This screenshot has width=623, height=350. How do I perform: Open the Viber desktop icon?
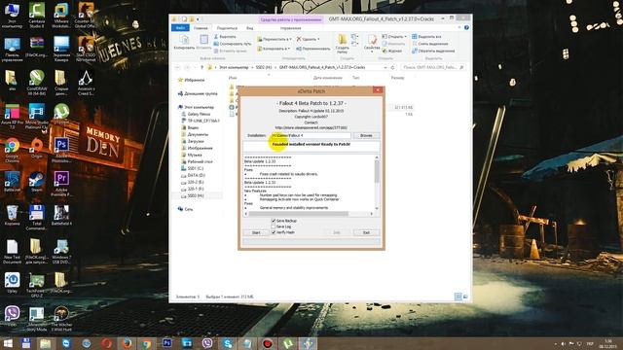(x=12, y=316)
